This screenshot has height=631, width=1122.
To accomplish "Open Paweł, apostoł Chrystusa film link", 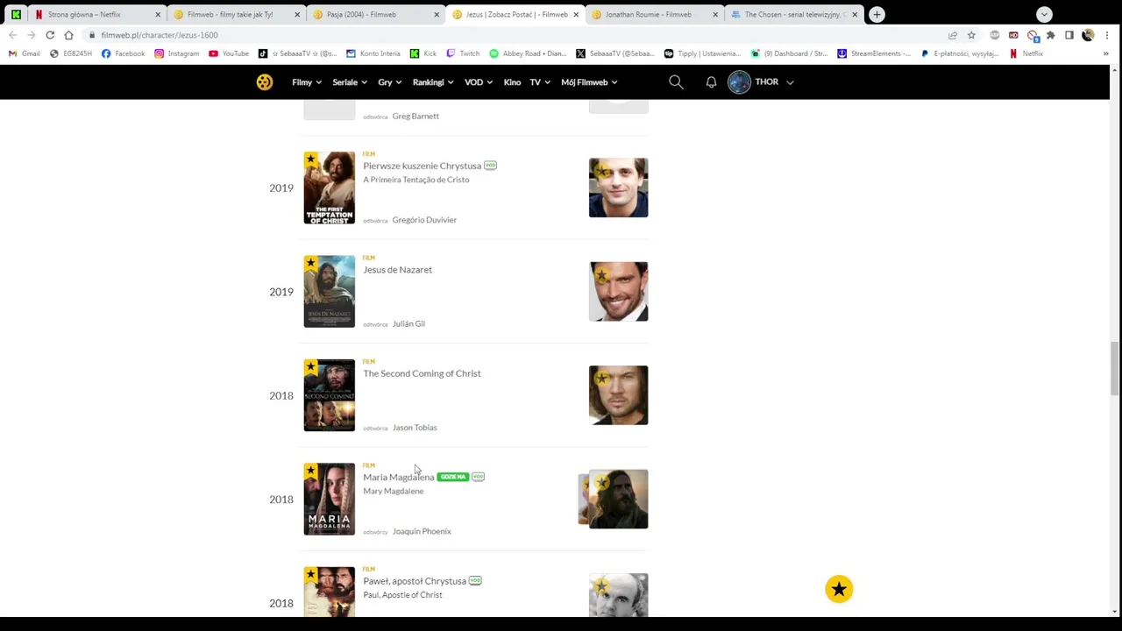I will [415, 581].
